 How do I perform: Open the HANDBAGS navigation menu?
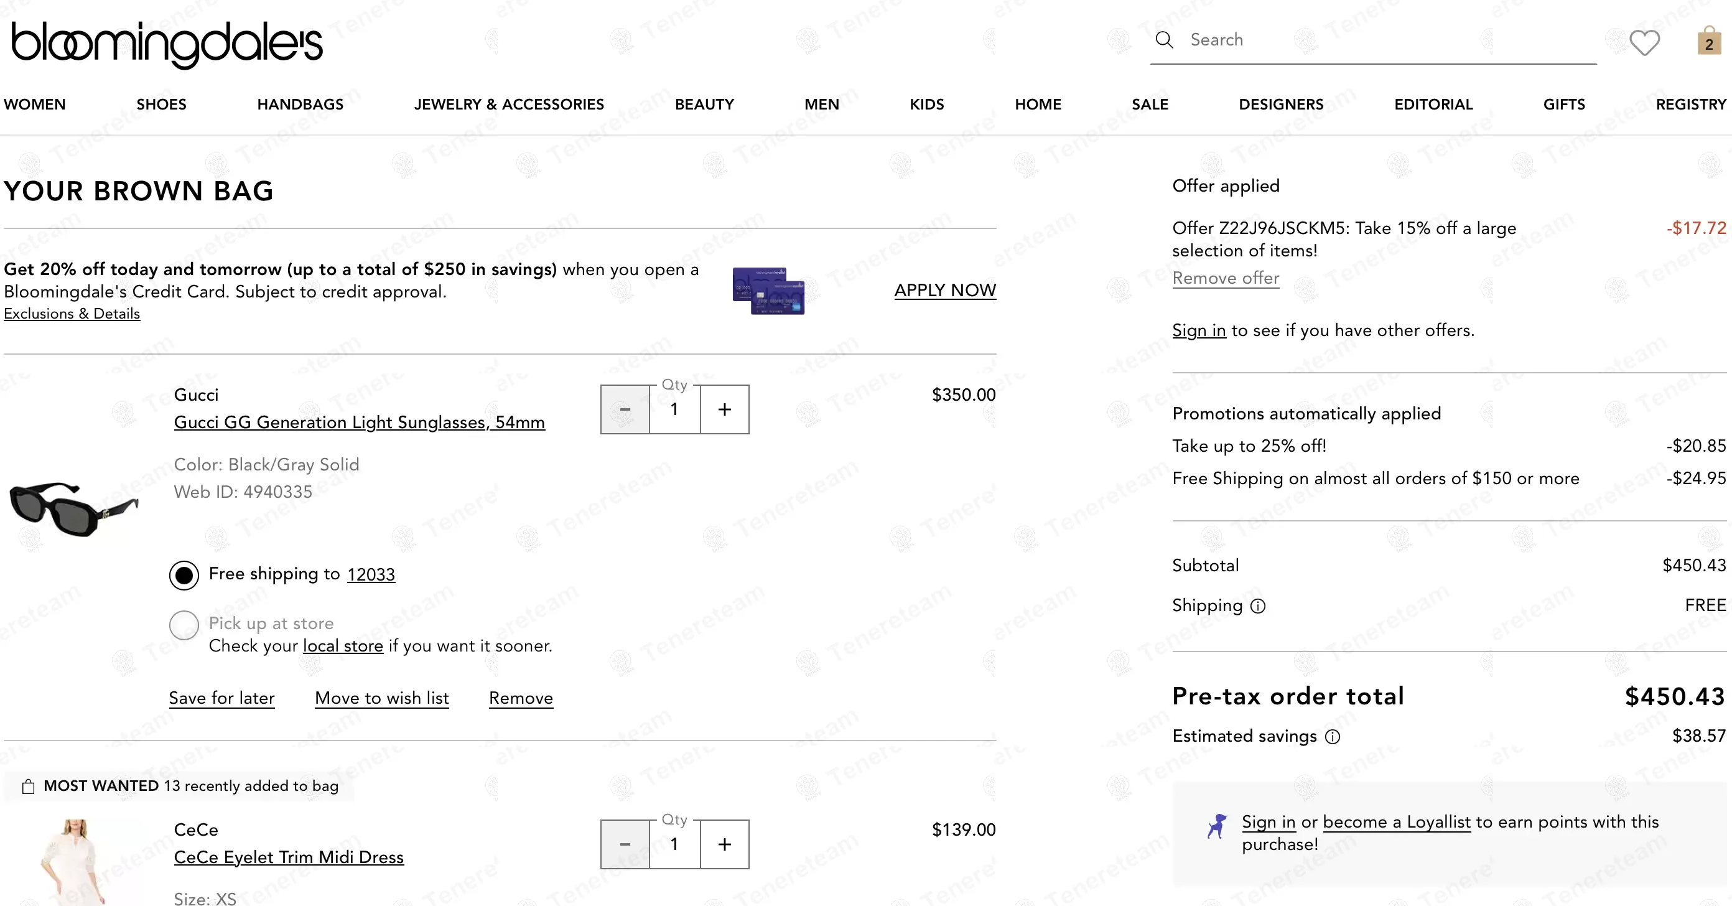pos(300,105)
